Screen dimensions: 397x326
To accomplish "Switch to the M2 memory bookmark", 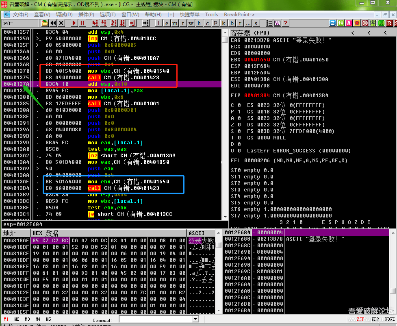I will [17, 319].
